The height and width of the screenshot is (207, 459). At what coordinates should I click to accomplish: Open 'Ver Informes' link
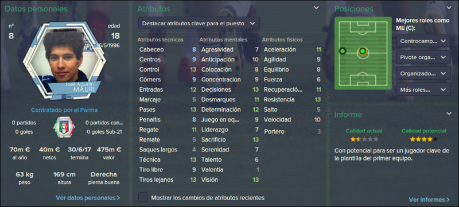tap(429, 200)
